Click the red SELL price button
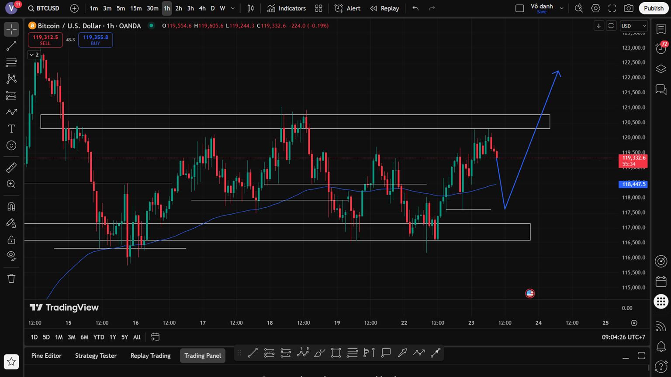This screenshot has width=671, height=377. [45, 40]
